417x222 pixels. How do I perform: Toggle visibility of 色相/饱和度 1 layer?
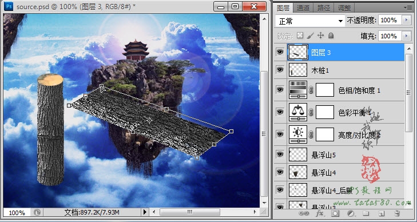click(x=280, y=90)
